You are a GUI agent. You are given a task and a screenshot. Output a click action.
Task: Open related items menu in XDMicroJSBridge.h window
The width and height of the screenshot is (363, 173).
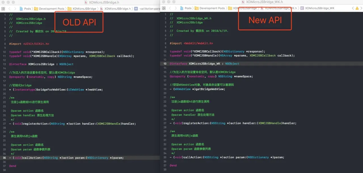coord(3,8)
